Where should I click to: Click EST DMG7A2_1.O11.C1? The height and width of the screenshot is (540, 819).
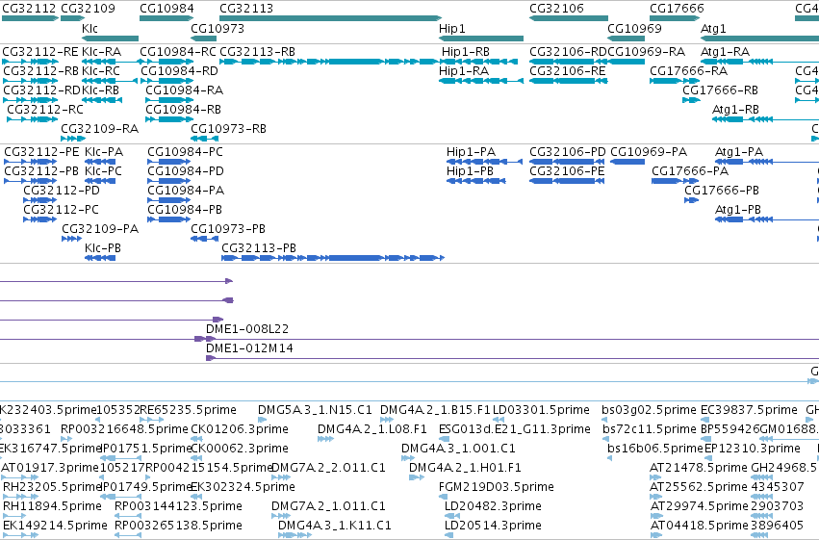pos(328,506)
